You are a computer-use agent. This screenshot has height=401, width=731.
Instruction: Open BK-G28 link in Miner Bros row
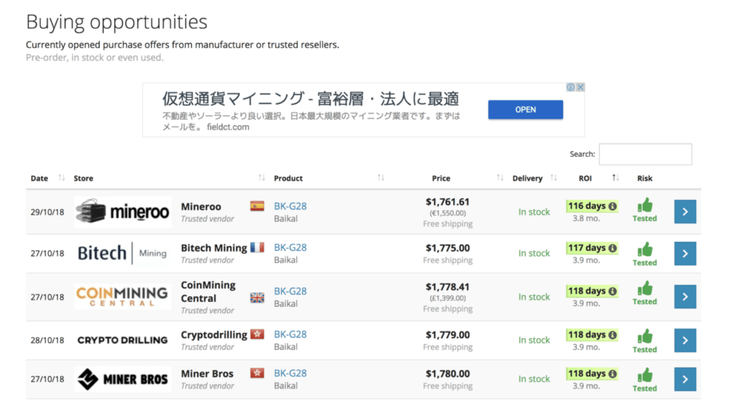click(290, 373)
